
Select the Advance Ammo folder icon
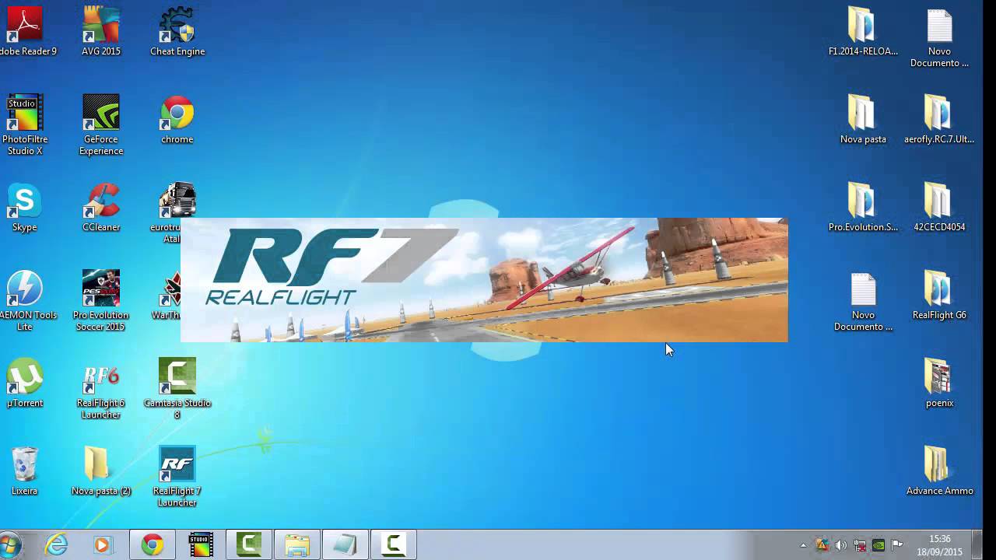[939, 472]
